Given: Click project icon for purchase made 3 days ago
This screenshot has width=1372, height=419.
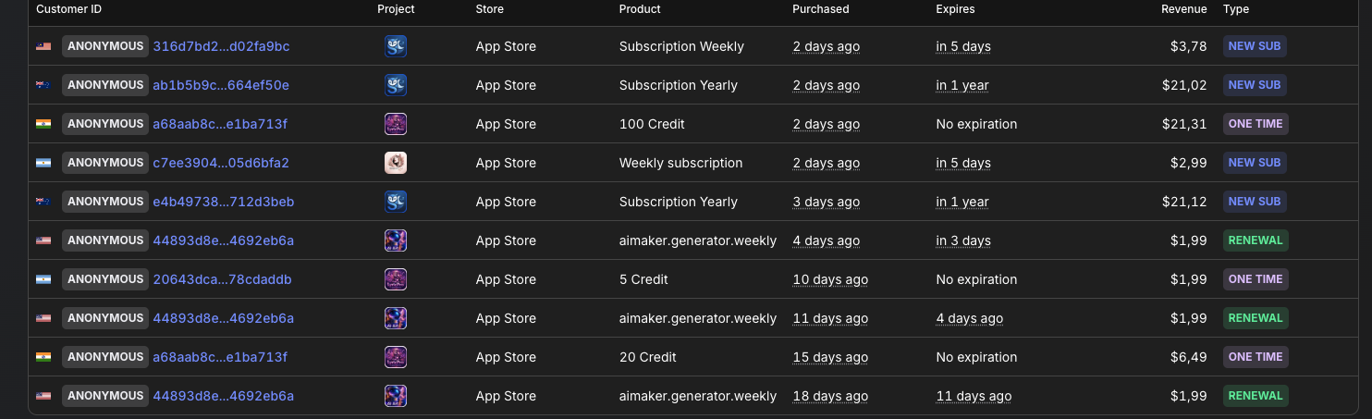Looking at the screenshot, I should 396,202.
